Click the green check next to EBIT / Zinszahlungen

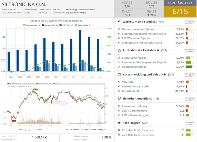tap(119, 115)
